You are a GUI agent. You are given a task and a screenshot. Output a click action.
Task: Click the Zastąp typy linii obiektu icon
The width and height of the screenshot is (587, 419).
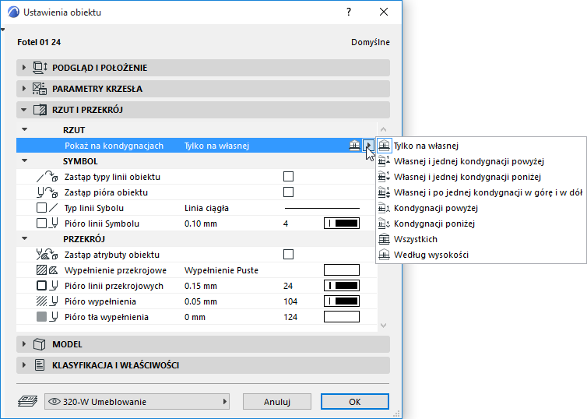coord(47,177)
